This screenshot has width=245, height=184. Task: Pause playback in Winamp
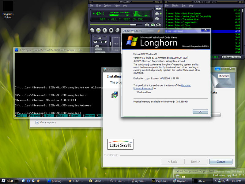[x=105, y=30]
